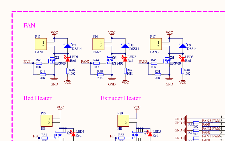The width and height of the screenshot is (225, 141).
Task: Click the VCC symbol above P19 connector
Action: (60, 108)
